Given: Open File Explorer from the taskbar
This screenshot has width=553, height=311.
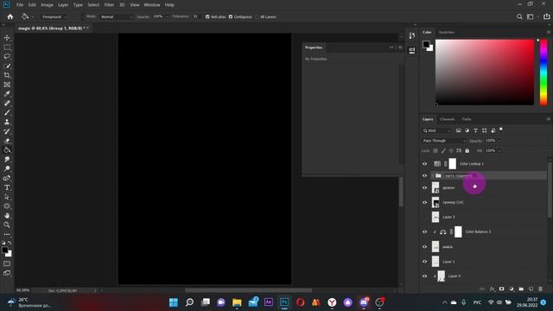Looking at the screenshot, I should 237,302.
